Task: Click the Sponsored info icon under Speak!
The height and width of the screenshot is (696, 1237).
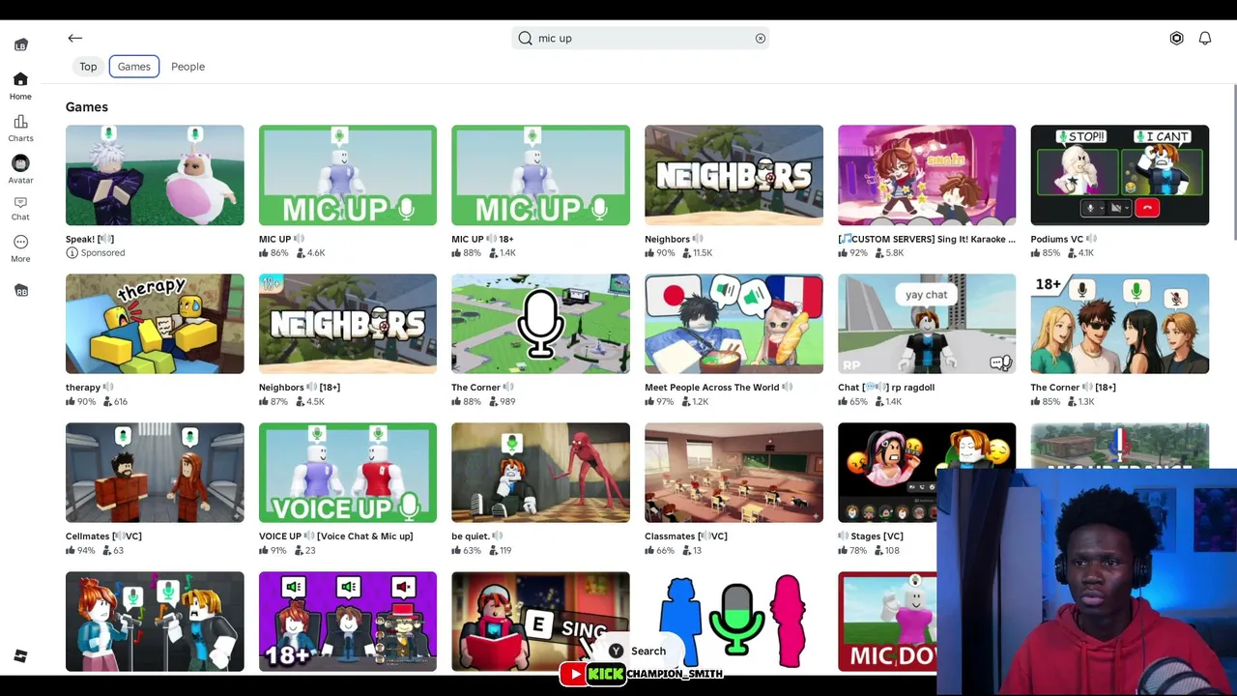Action: (72, 253)
